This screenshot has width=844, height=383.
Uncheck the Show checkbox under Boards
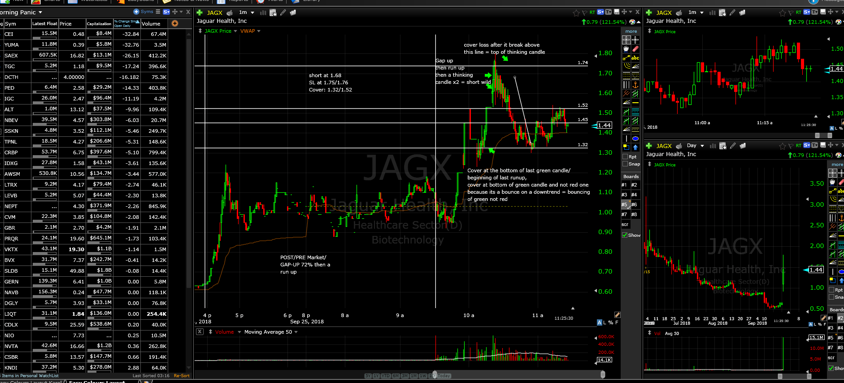pos(625,235)
